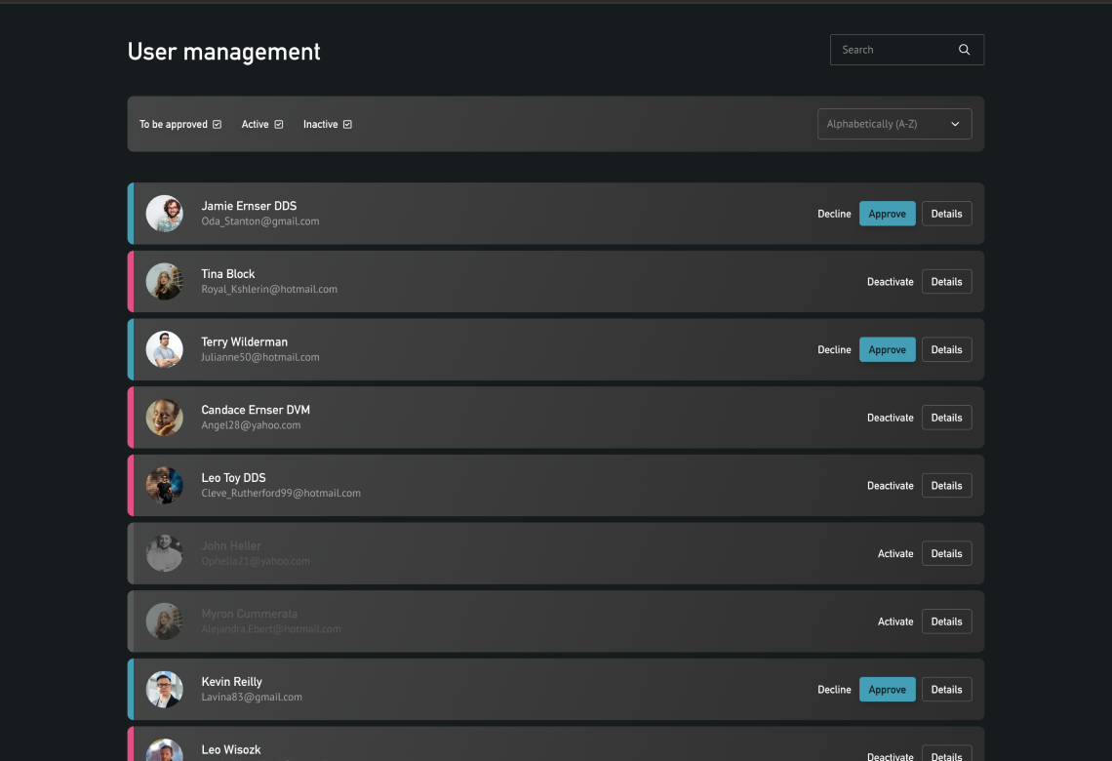Viewport: 1112px width, 761px height.
Task: Toggle the To be approved checkbox
Action: (217, 124)
